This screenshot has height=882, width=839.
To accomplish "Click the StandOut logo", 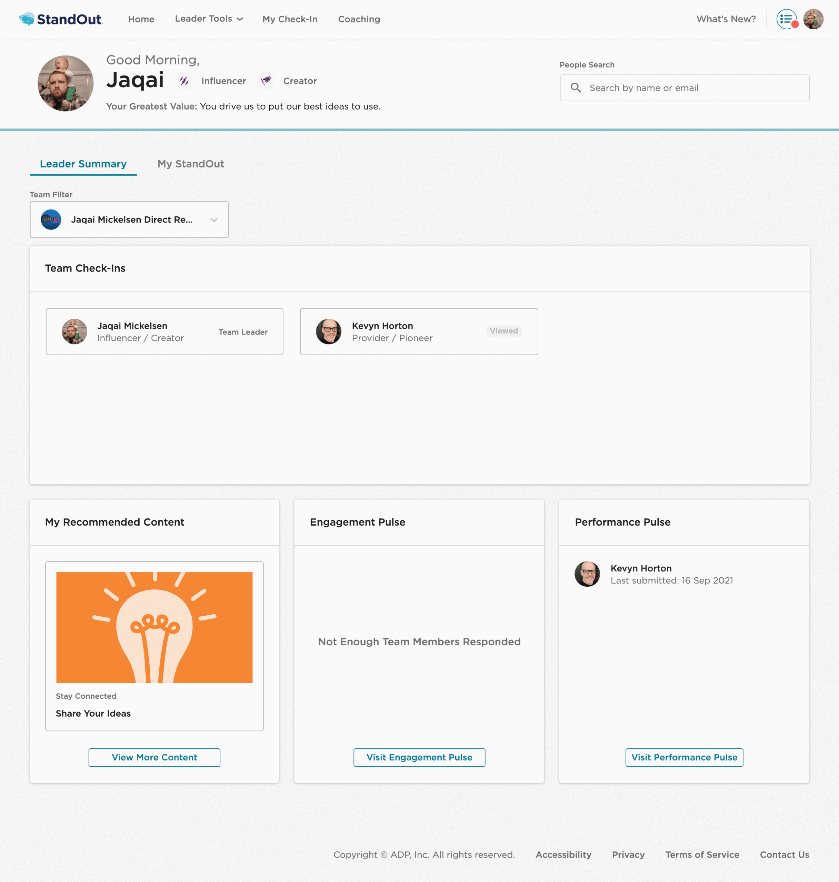I will click(x=61, y=19).
